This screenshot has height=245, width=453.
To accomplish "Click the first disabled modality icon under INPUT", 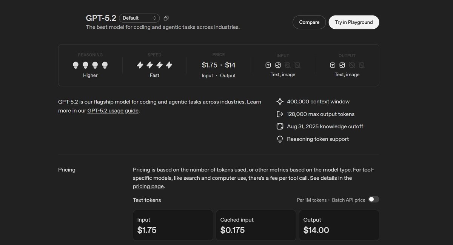I will (x=288, y=65).
